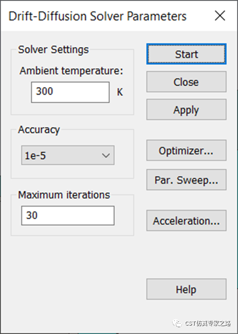Viewport: 238px width, 334px height.
Task: Click the Drift-Diffusion Solver Parameters title bar
Action: [x=97, y=16]
